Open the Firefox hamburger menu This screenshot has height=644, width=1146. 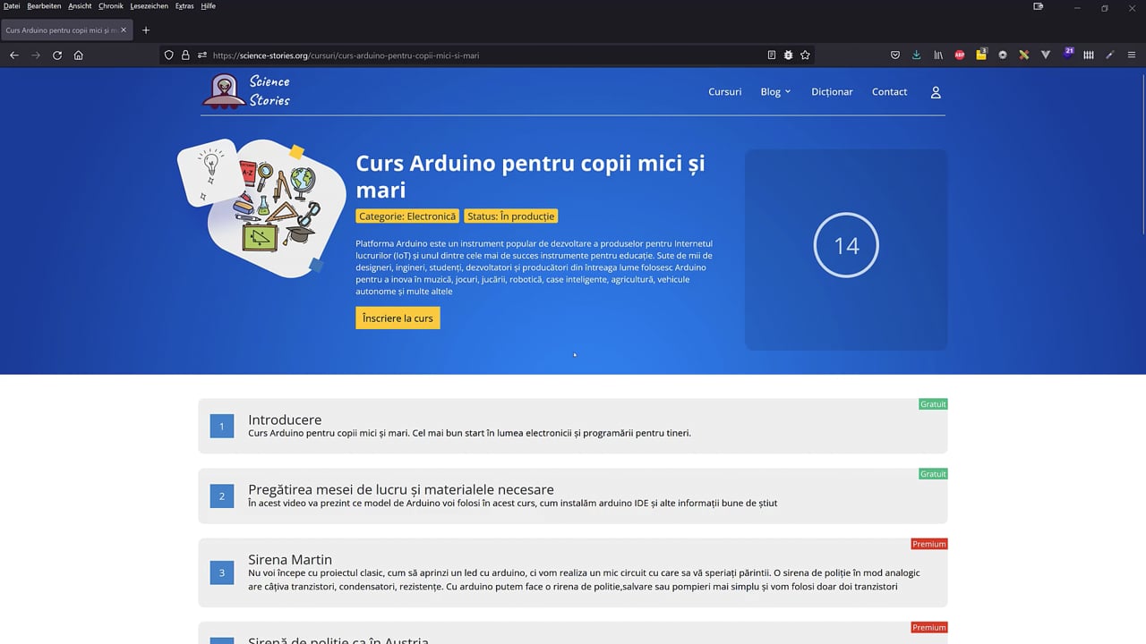pyautogui.click(x=1132, y=55)
